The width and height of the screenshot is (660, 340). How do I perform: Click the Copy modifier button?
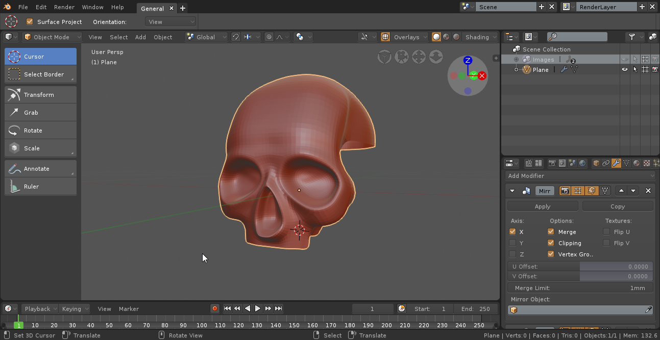[617, 206]
